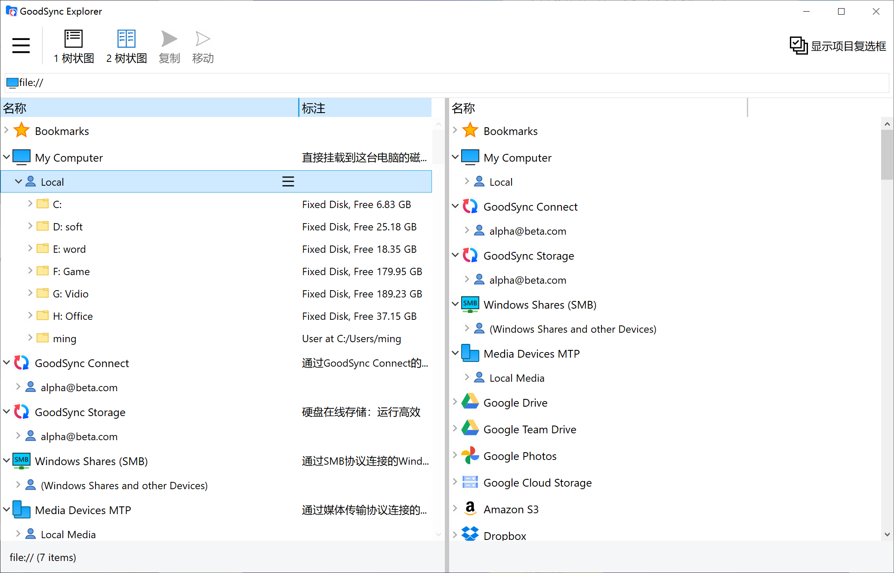Viewport: 894px width, 573px height.
Task: Click 'User at C:/Users/ming' annotation
Action: (x=351, y=339)
